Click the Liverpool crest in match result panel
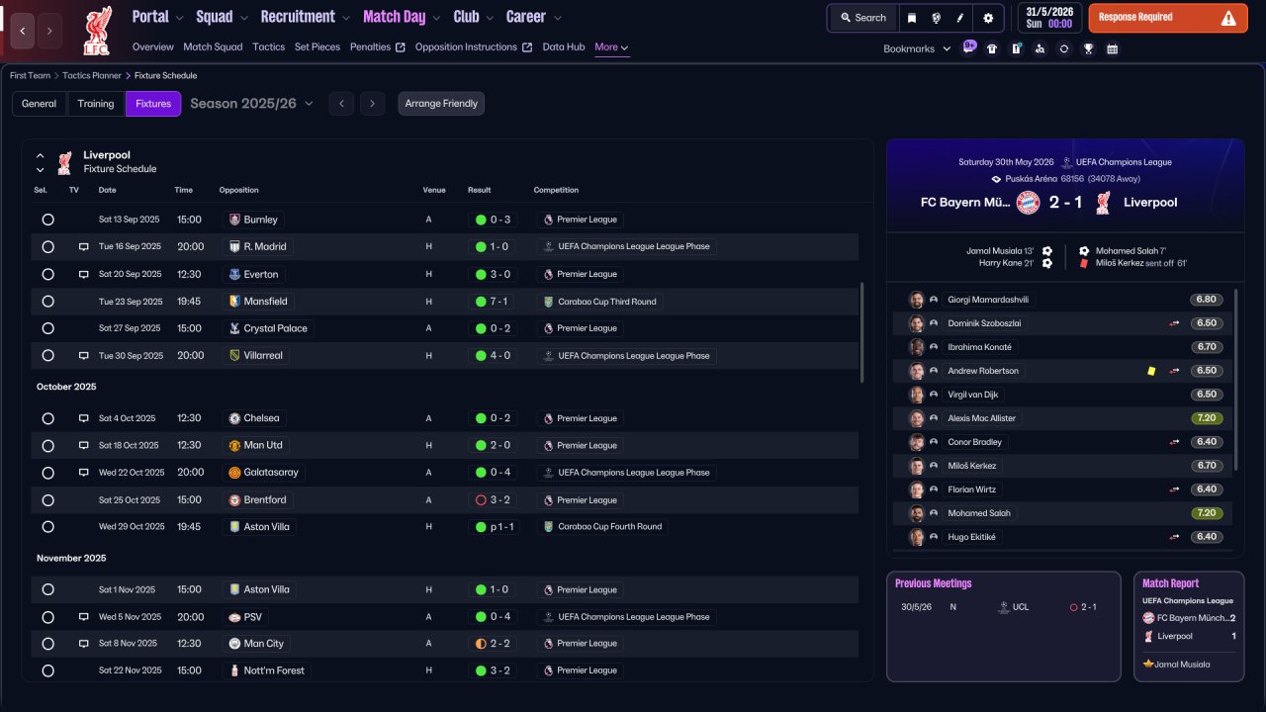 pyautogui.click(x=1103, y=203)
